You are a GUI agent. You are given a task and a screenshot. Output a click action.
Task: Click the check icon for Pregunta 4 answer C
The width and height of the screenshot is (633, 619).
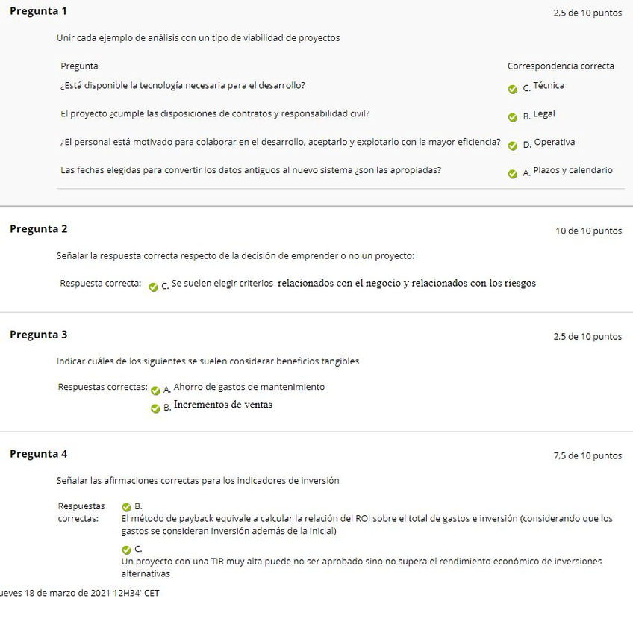coord(126,550)
